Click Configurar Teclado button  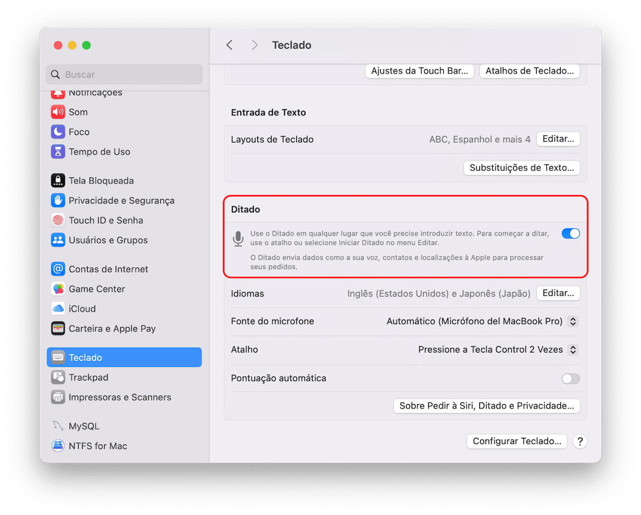click(x=517, y=441)
